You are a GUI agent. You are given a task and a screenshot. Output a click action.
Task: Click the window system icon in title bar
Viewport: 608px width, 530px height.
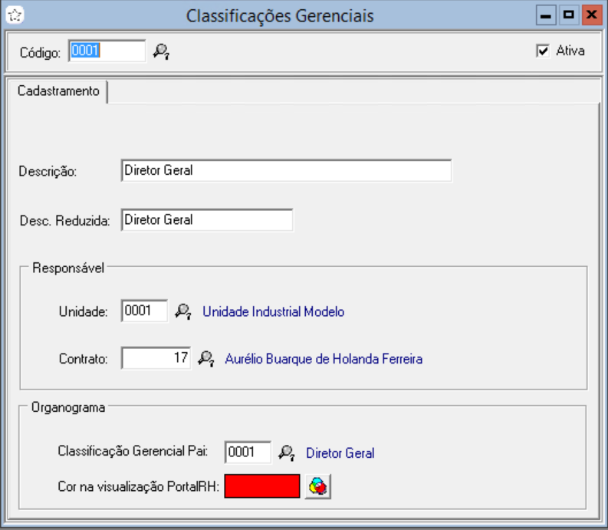pyautogui.click(x=16, y=15)
